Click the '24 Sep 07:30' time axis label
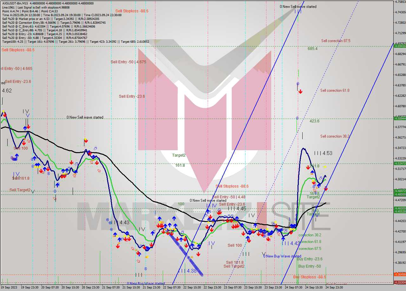 point(293,288)
